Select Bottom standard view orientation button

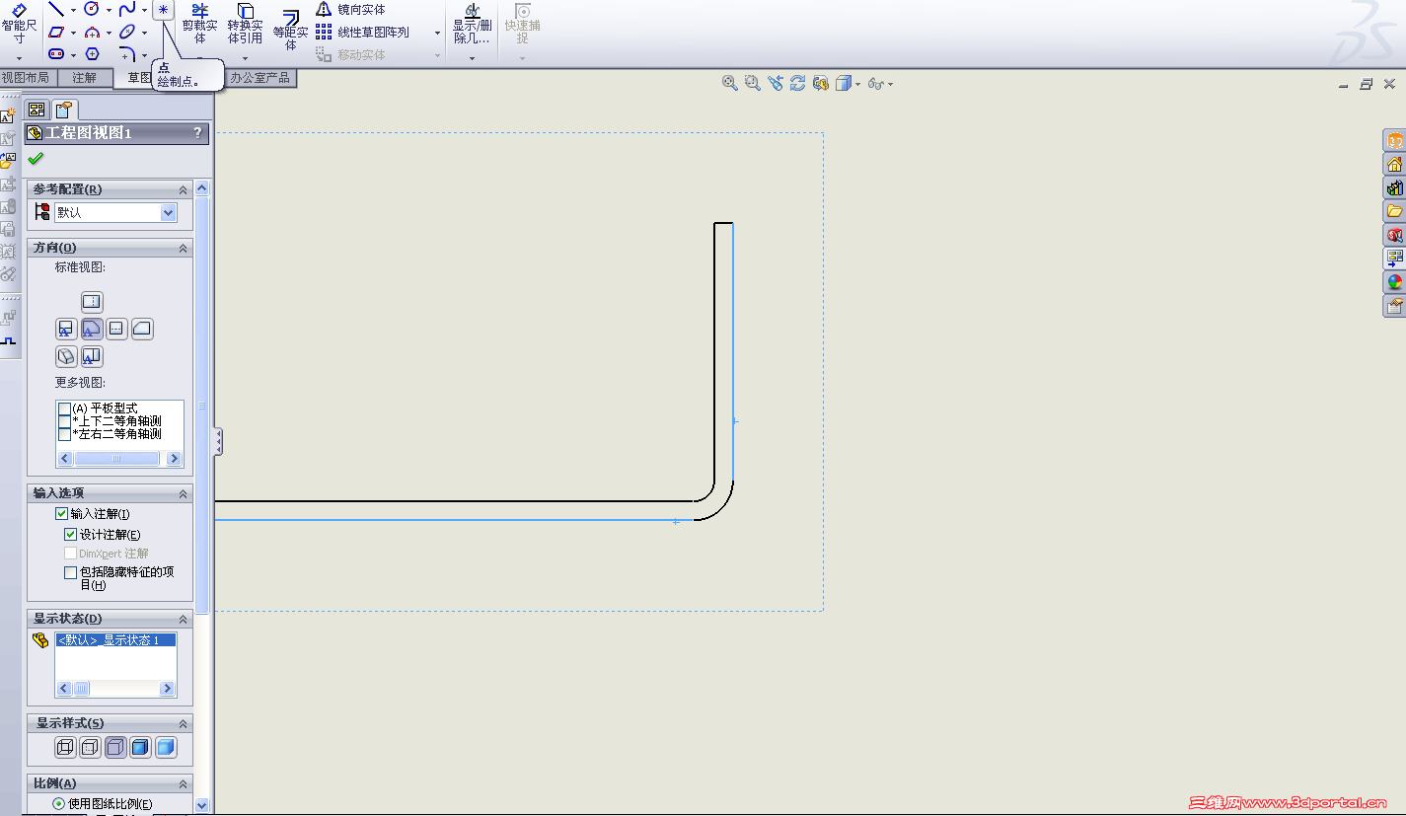[92, 356]
